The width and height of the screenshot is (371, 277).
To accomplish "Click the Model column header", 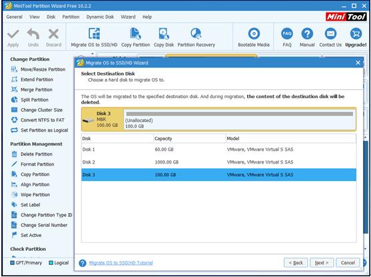I will 291,139.
